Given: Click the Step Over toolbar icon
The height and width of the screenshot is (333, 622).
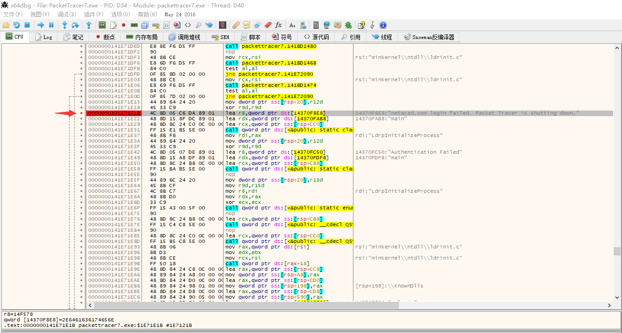Looking at the screenshot, I should point(75,25).
